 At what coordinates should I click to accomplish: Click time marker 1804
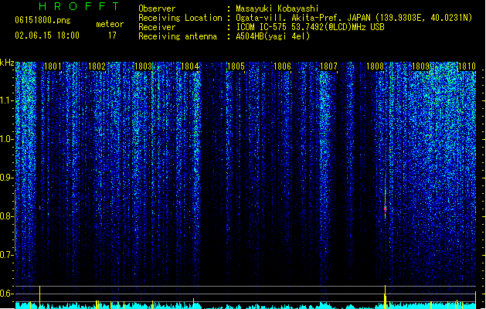click(x=190, y=66)
